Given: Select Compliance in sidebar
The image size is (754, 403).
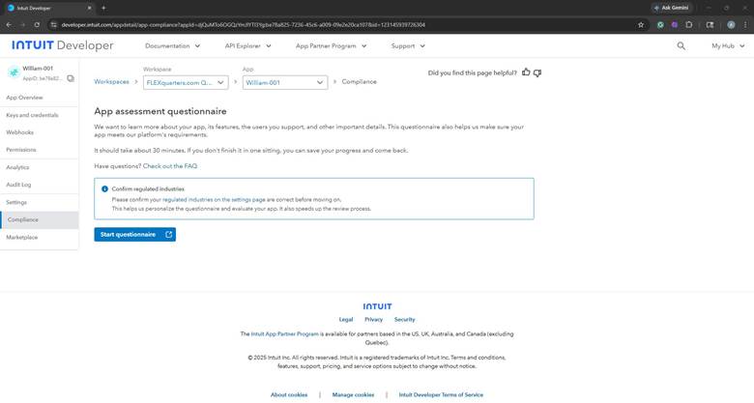Looking at the screenshot, I should [40, 219].
